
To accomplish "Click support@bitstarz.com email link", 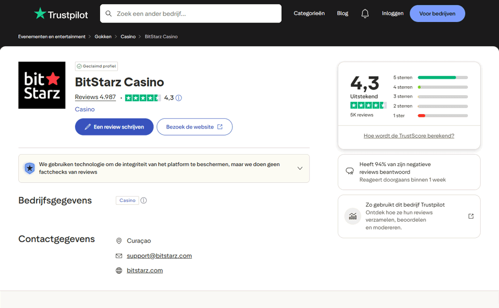I will (x=159, y=256).
